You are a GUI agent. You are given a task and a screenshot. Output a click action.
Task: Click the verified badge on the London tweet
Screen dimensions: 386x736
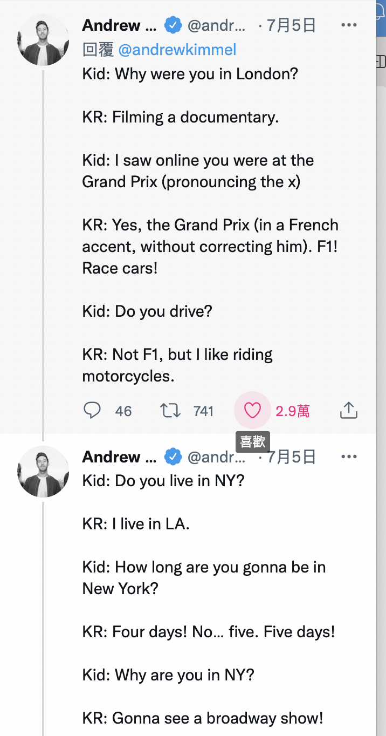click(173, 25)
